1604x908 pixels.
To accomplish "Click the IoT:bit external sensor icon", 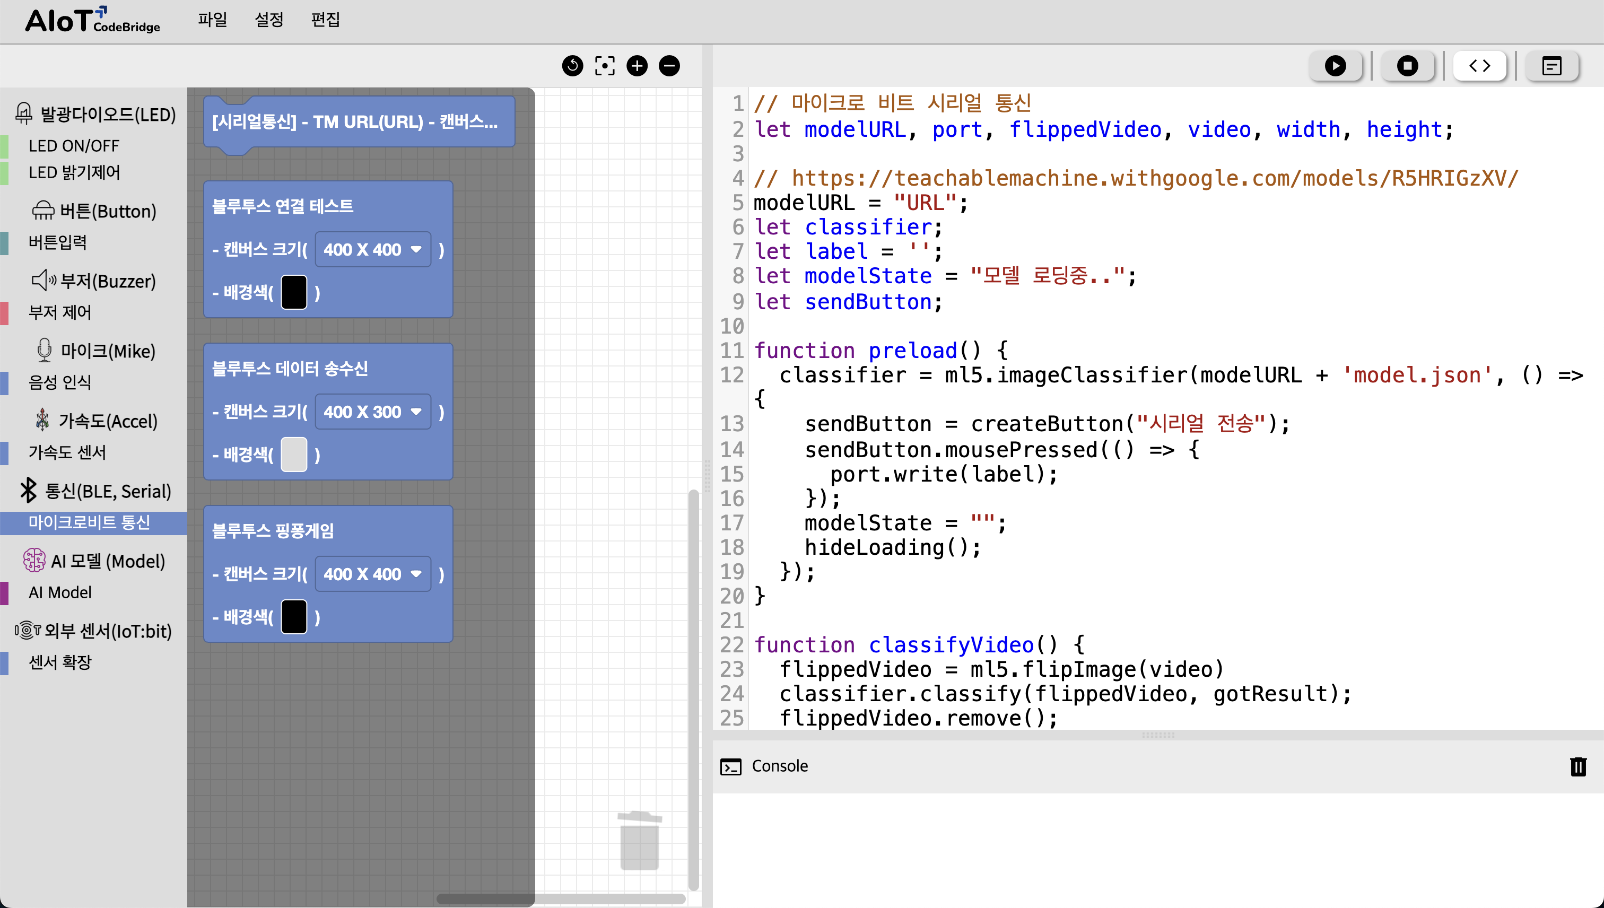I will tap(28, 630).
